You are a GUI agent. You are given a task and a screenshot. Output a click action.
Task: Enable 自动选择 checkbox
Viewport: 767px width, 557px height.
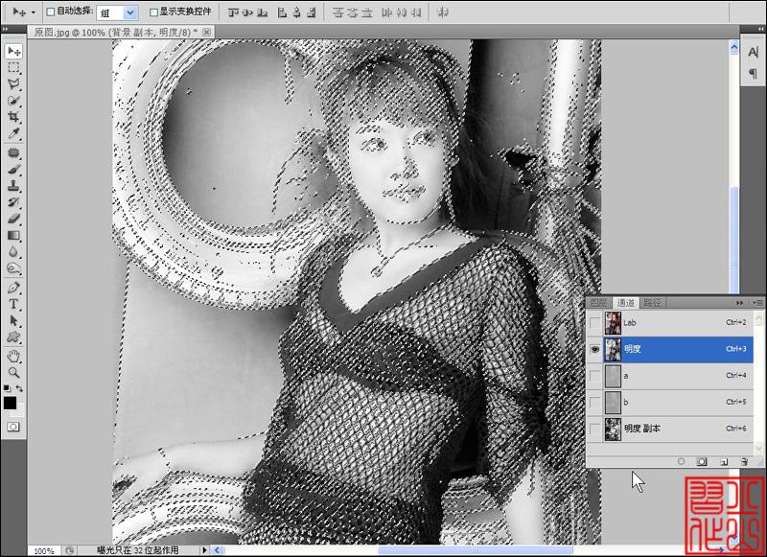[x=51, y=12]
